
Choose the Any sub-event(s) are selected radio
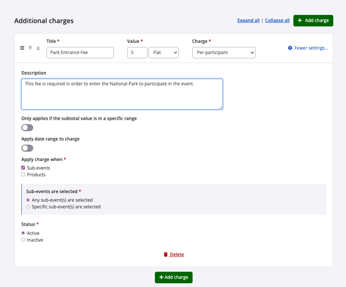pos(28,200)
